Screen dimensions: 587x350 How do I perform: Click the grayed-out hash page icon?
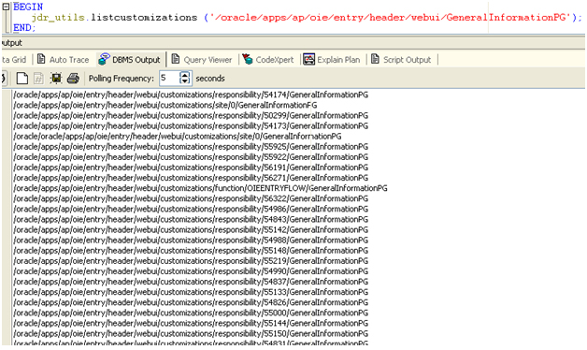(x=38, y=79)
